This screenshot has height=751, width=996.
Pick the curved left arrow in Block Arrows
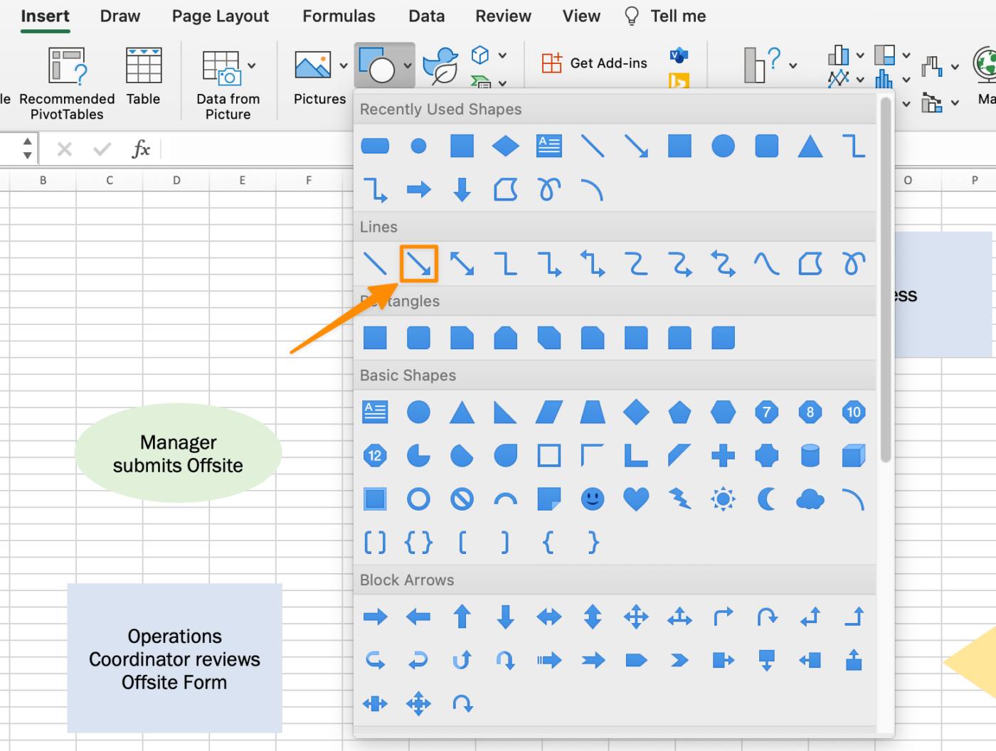pyautogui.click(x=418, y=660)
